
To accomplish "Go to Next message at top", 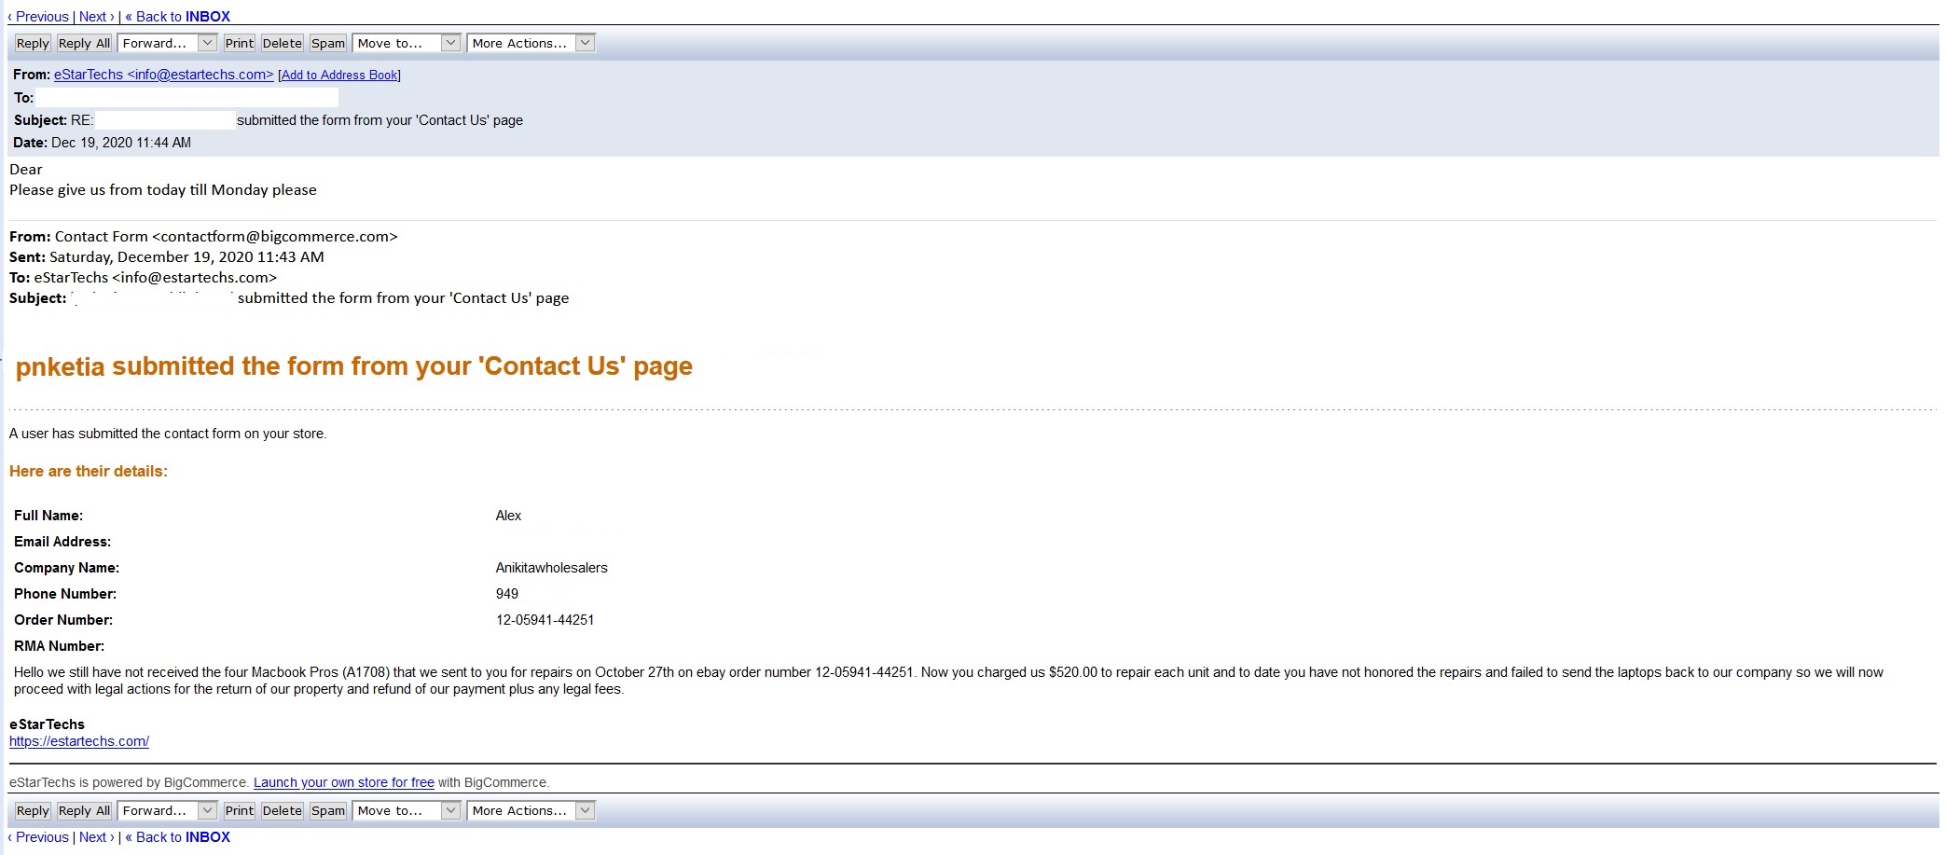I will coord(97,17).
